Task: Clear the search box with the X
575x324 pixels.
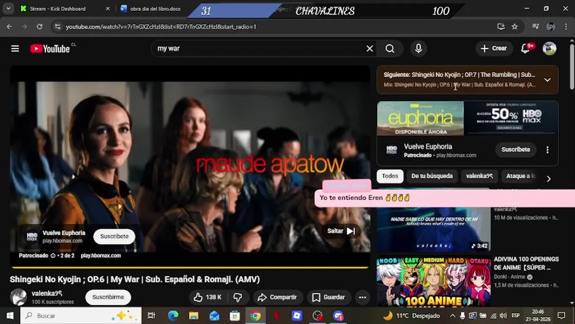Action: click(x=370, y=49)
